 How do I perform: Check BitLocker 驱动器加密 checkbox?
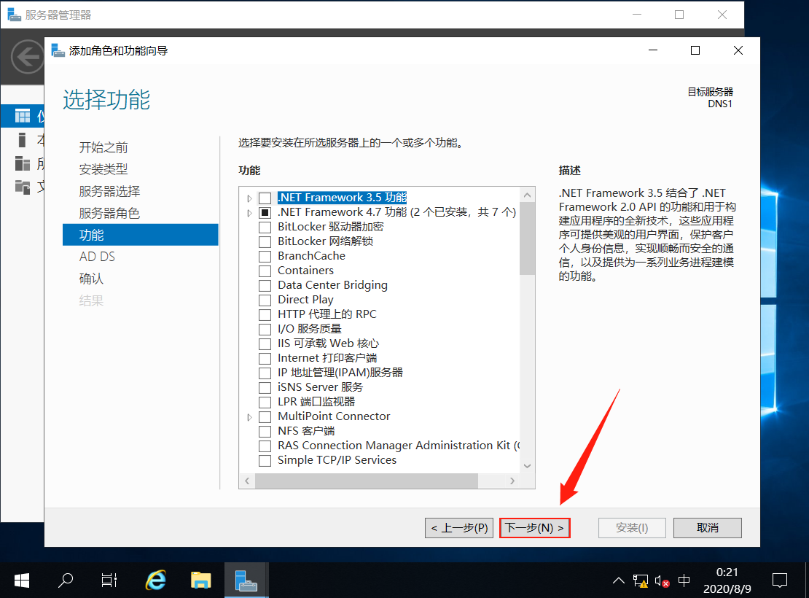coord(265,228)
